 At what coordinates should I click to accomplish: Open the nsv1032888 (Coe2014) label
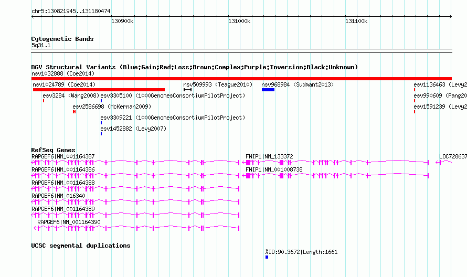click(x=63, y=73)
